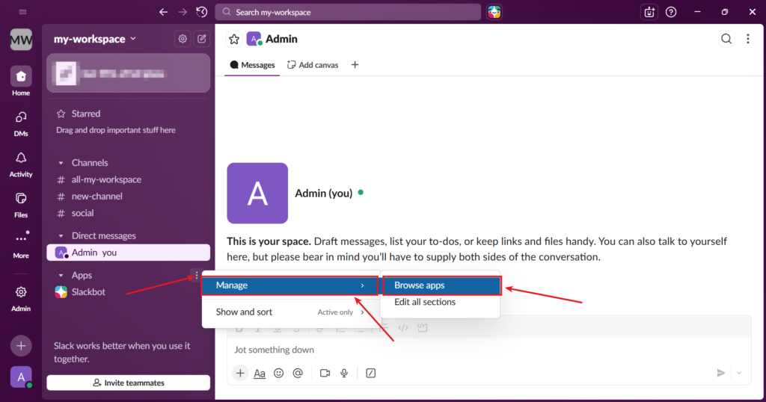Click the inline code formatting icon

point(403,328)
